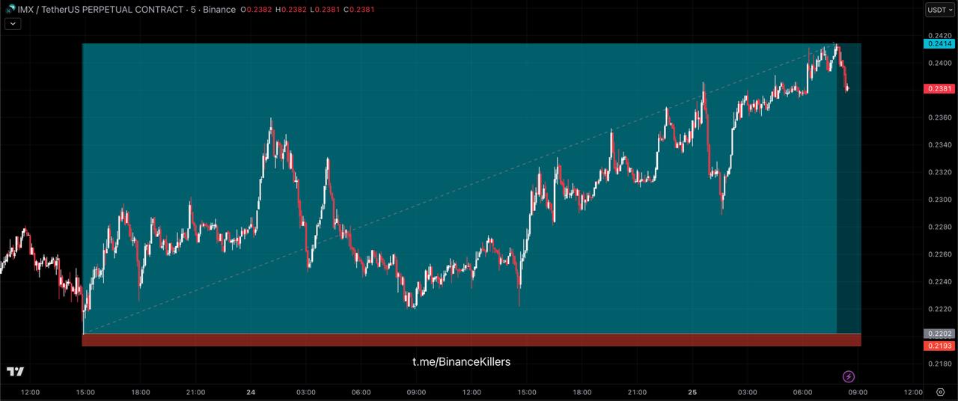
Task: Open the USDT currency dropdown
Action: coord(940,10)
